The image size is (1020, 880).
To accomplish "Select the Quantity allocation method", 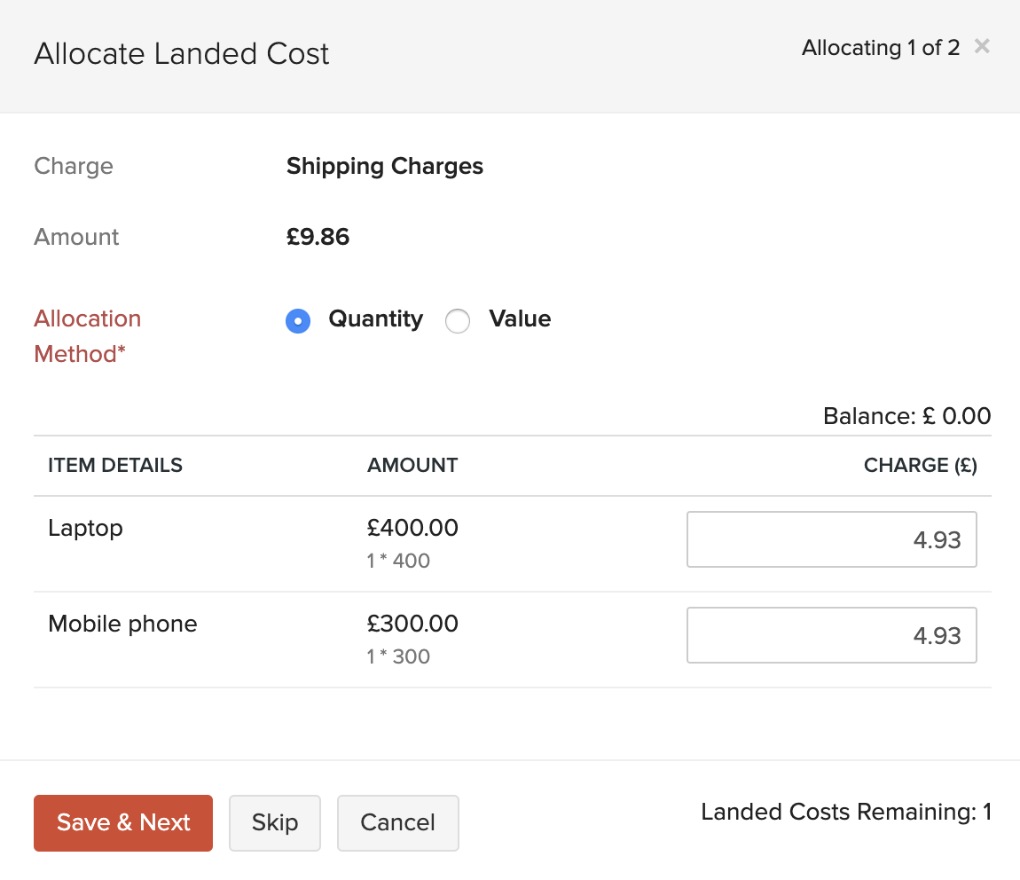I will [298, 320].
